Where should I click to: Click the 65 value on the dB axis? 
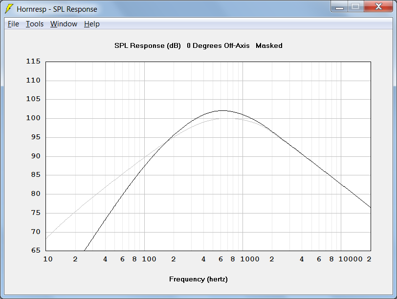click(36, 250)
